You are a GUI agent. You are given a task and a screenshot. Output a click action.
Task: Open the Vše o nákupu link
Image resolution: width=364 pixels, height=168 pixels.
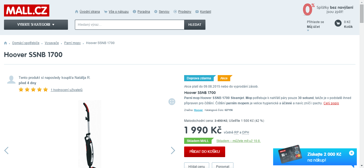(x=119, y=12)
